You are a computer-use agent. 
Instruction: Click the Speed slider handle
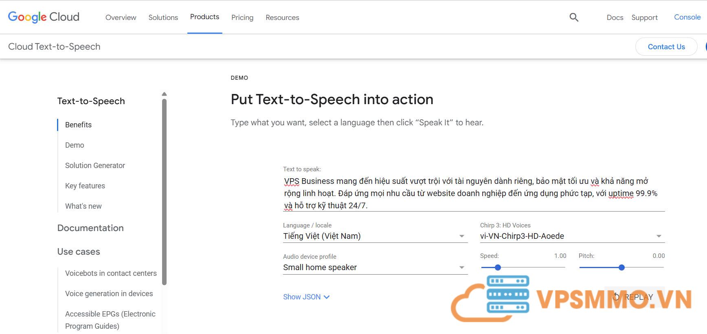(x=498, y=267)
